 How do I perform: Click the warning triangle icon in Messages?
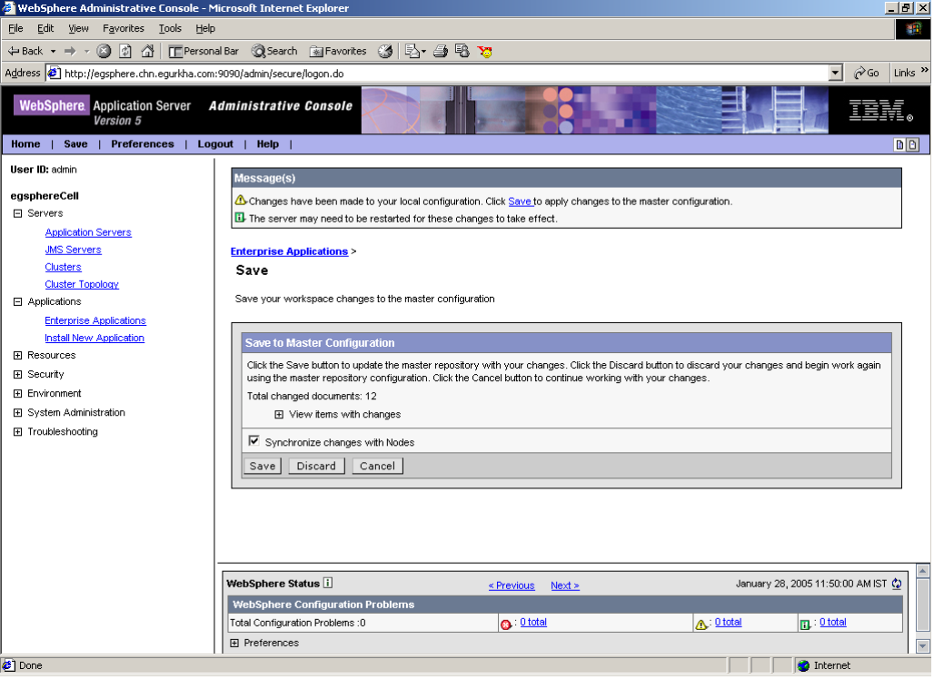point(241,201)
